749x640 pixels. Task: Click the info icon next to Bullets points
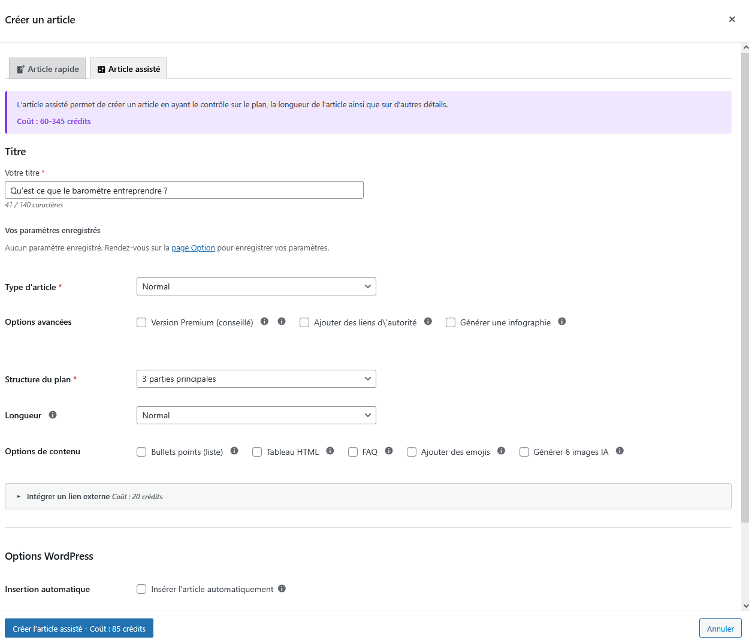(x=234, y=450)
